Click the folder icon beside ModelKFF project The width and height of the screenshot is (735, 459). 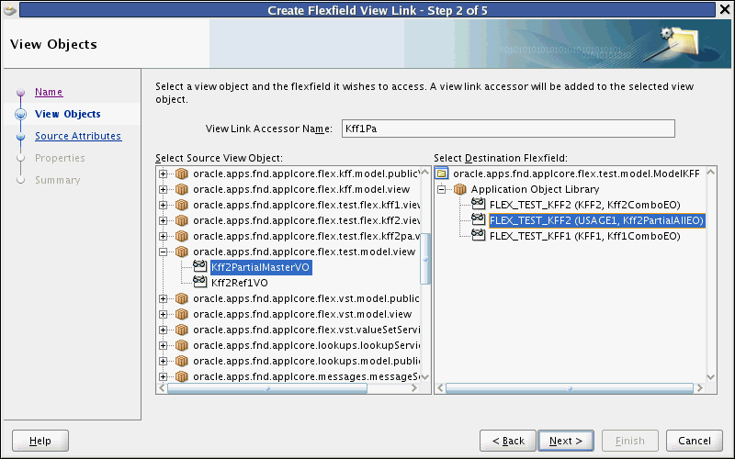(442, 174)
